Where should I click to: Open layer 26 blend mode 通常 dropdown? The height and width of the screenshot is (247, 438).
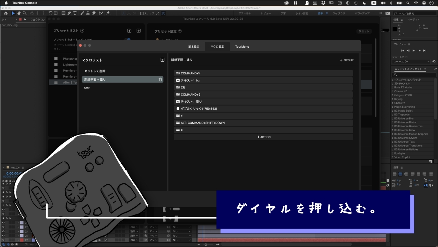tap(134, 240)
